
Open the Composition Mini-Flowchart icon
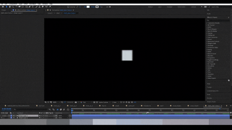(49, 109)
